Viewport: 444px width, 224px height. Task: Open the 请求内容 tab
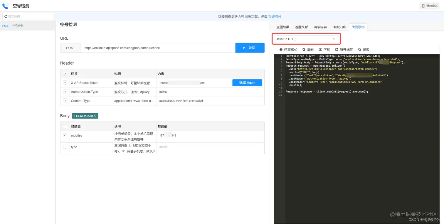click(320, 27)
